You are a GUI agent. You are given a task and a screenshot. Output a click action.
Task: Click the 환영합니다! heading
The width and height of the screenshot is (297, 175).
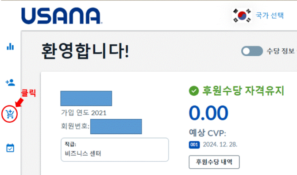coord(85,51)
